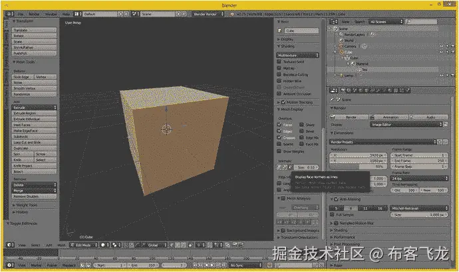Click the Rotate button in Transform panel
Screen dimensions: 459x272
coord(34,36)
